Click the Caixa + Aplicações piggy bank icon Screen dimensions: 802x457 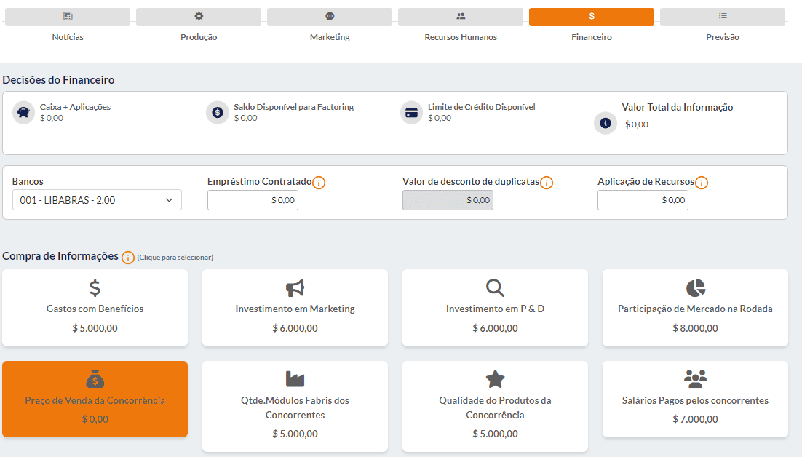pos(23,113)
